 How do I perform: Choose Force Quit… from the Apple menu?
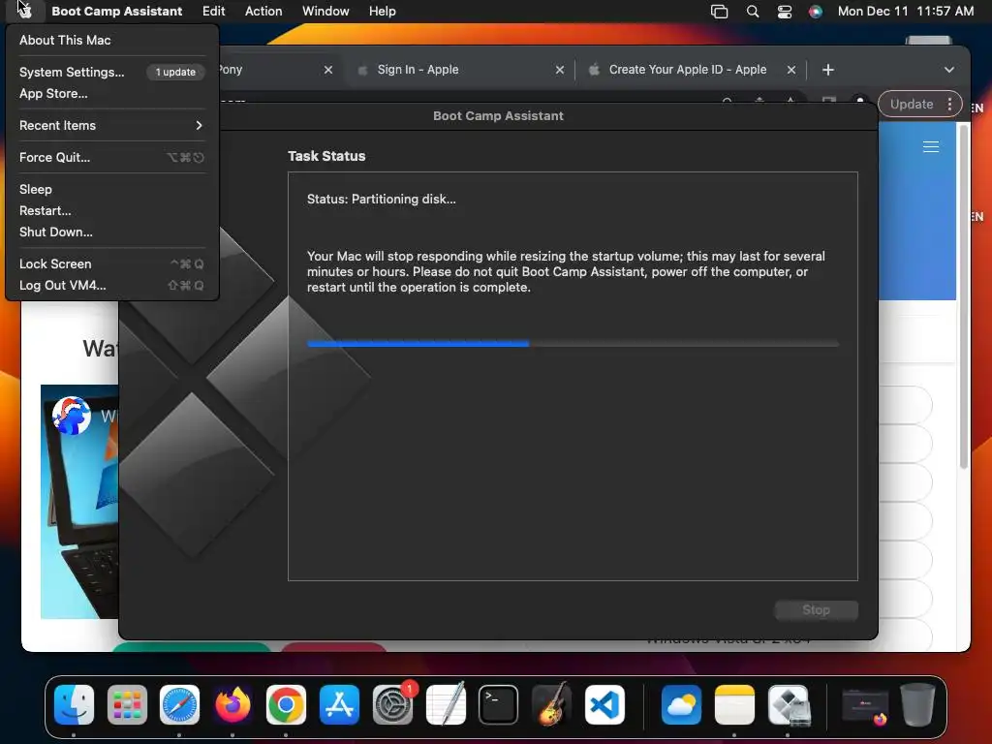pos(112,158)
